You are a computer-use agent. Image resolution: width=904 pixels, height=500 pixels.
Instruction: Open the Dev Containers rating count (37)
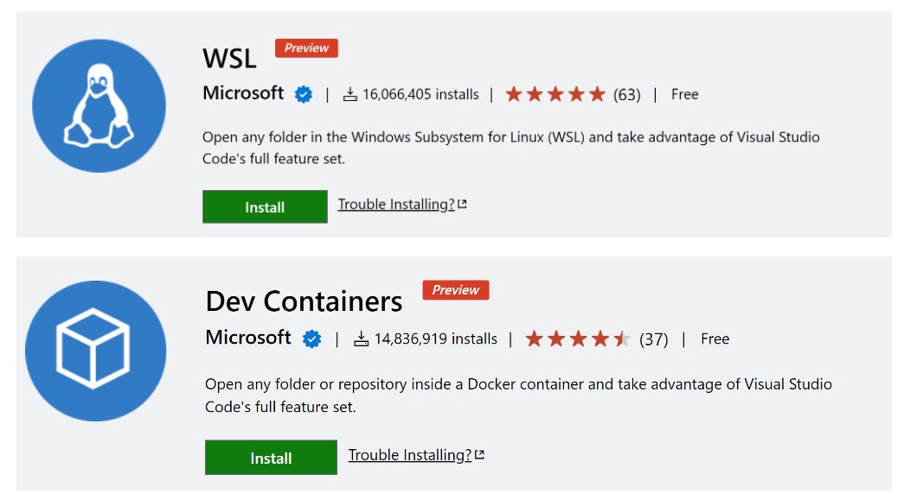(655, 339)
